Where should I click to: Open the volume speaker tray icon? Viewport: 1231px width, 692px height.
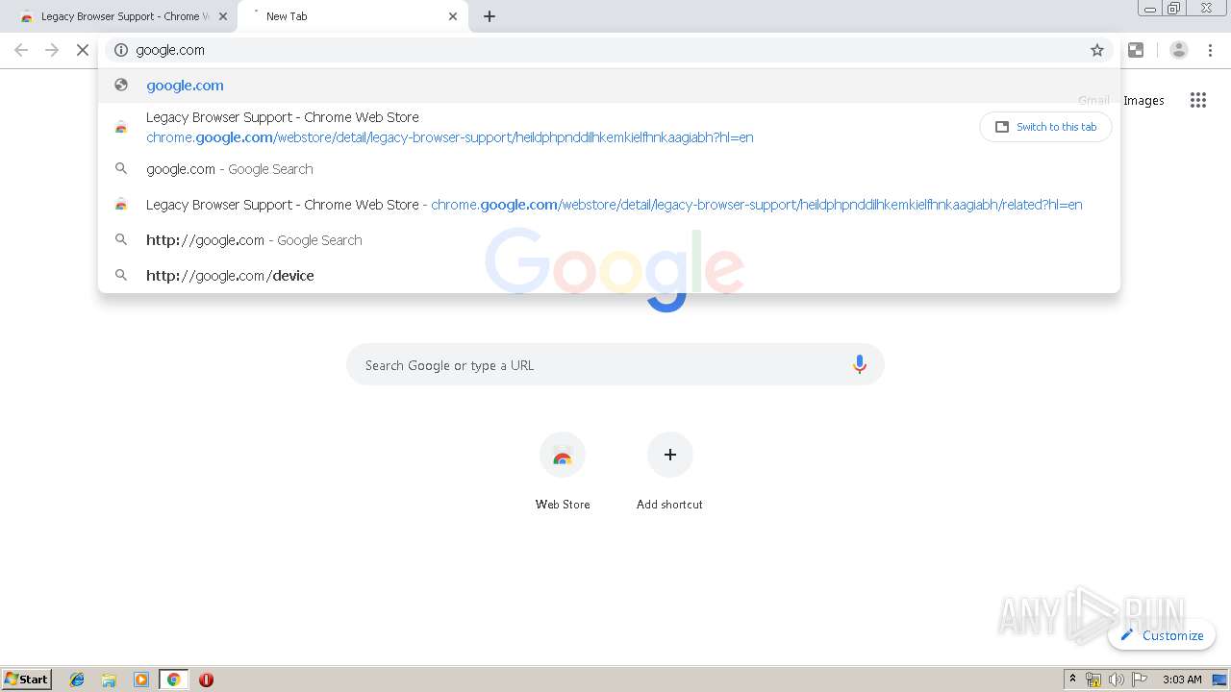tap(1116, 680)
